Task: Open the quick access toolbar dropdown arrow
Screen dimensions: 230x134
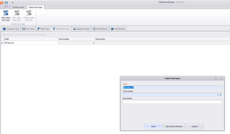Action: [12, 3]
